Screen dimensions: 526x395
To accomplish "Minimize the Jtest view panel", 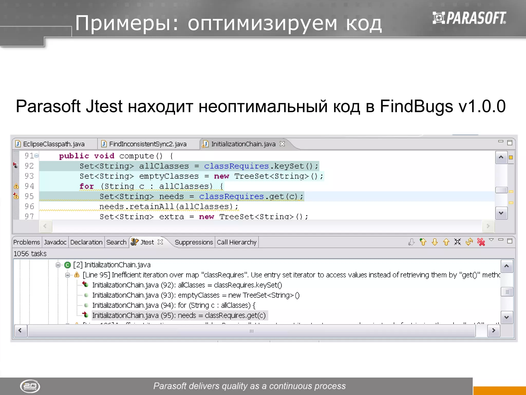I will point(501,240).
